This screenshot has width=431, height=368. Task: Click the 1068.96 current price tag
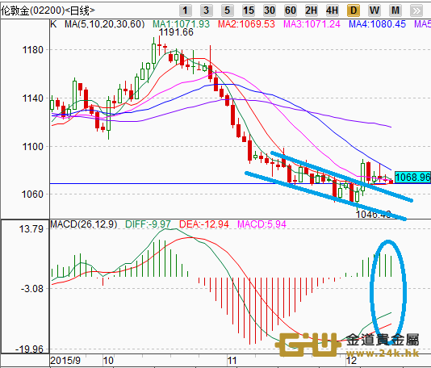(x=412, y=178)
